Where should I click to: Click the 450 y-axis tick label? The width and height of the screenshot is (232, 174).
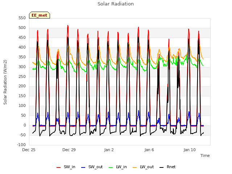click(x=22, y=38)
